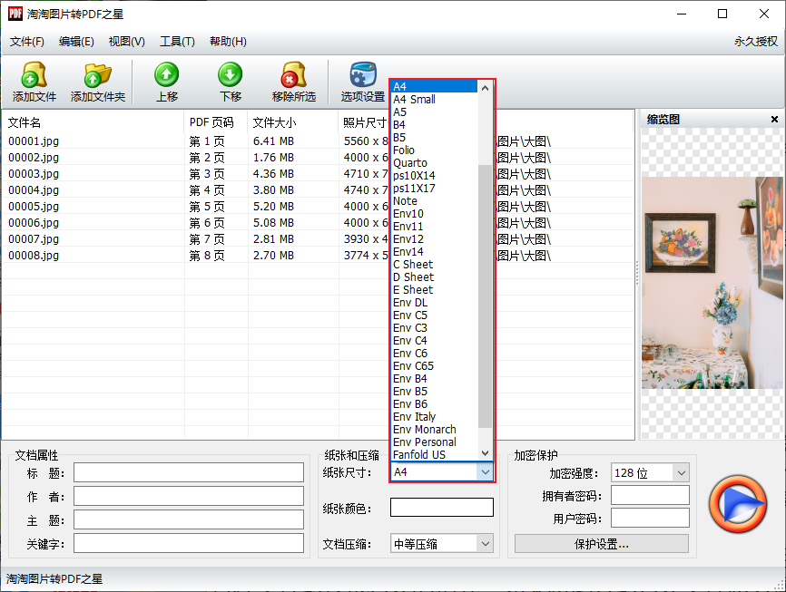This screenshot has height=592, width=786.
Task: Click the title (标题) input field
Action: [189, 472]
